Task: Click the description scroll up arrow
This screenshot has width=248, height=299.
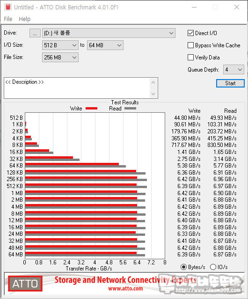Action: point(153,82)
